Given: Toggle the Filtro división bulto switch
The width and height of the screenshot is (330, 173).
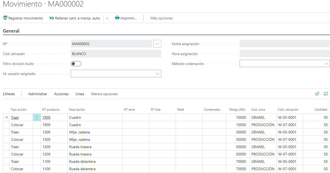Looking at the screenshot, I should (x=76, y=64).
